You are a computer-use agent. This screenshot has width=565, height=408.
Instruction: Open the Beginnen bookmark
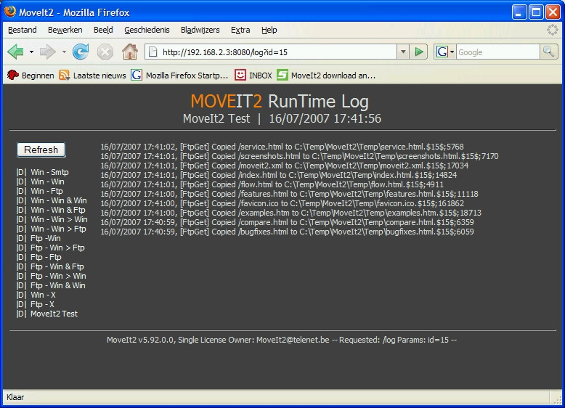(x=31, y=76)
